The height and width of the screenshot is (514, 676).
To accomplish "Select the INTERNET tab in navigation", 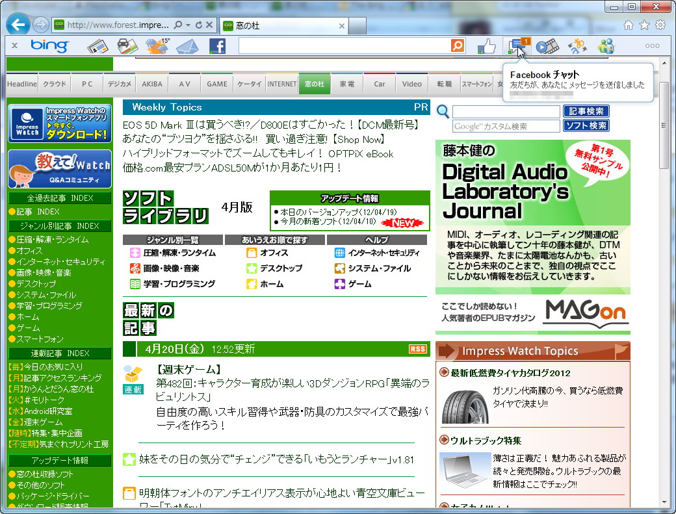I will (x=281, y=83).
